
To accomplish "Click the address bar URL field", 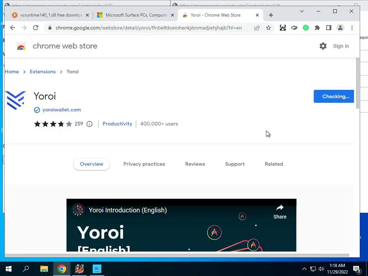I will (x=148, y=28).
